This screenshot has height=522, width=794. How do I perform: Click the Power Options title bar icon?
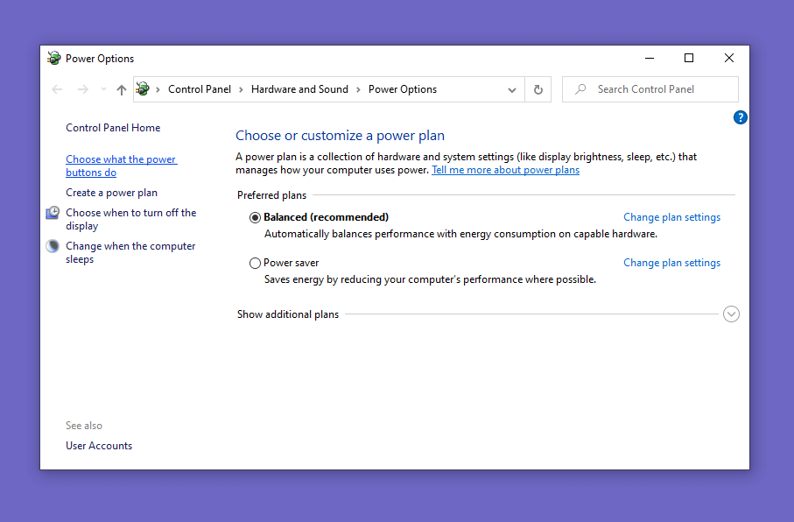pyautogui.click(x=53, y=58)
